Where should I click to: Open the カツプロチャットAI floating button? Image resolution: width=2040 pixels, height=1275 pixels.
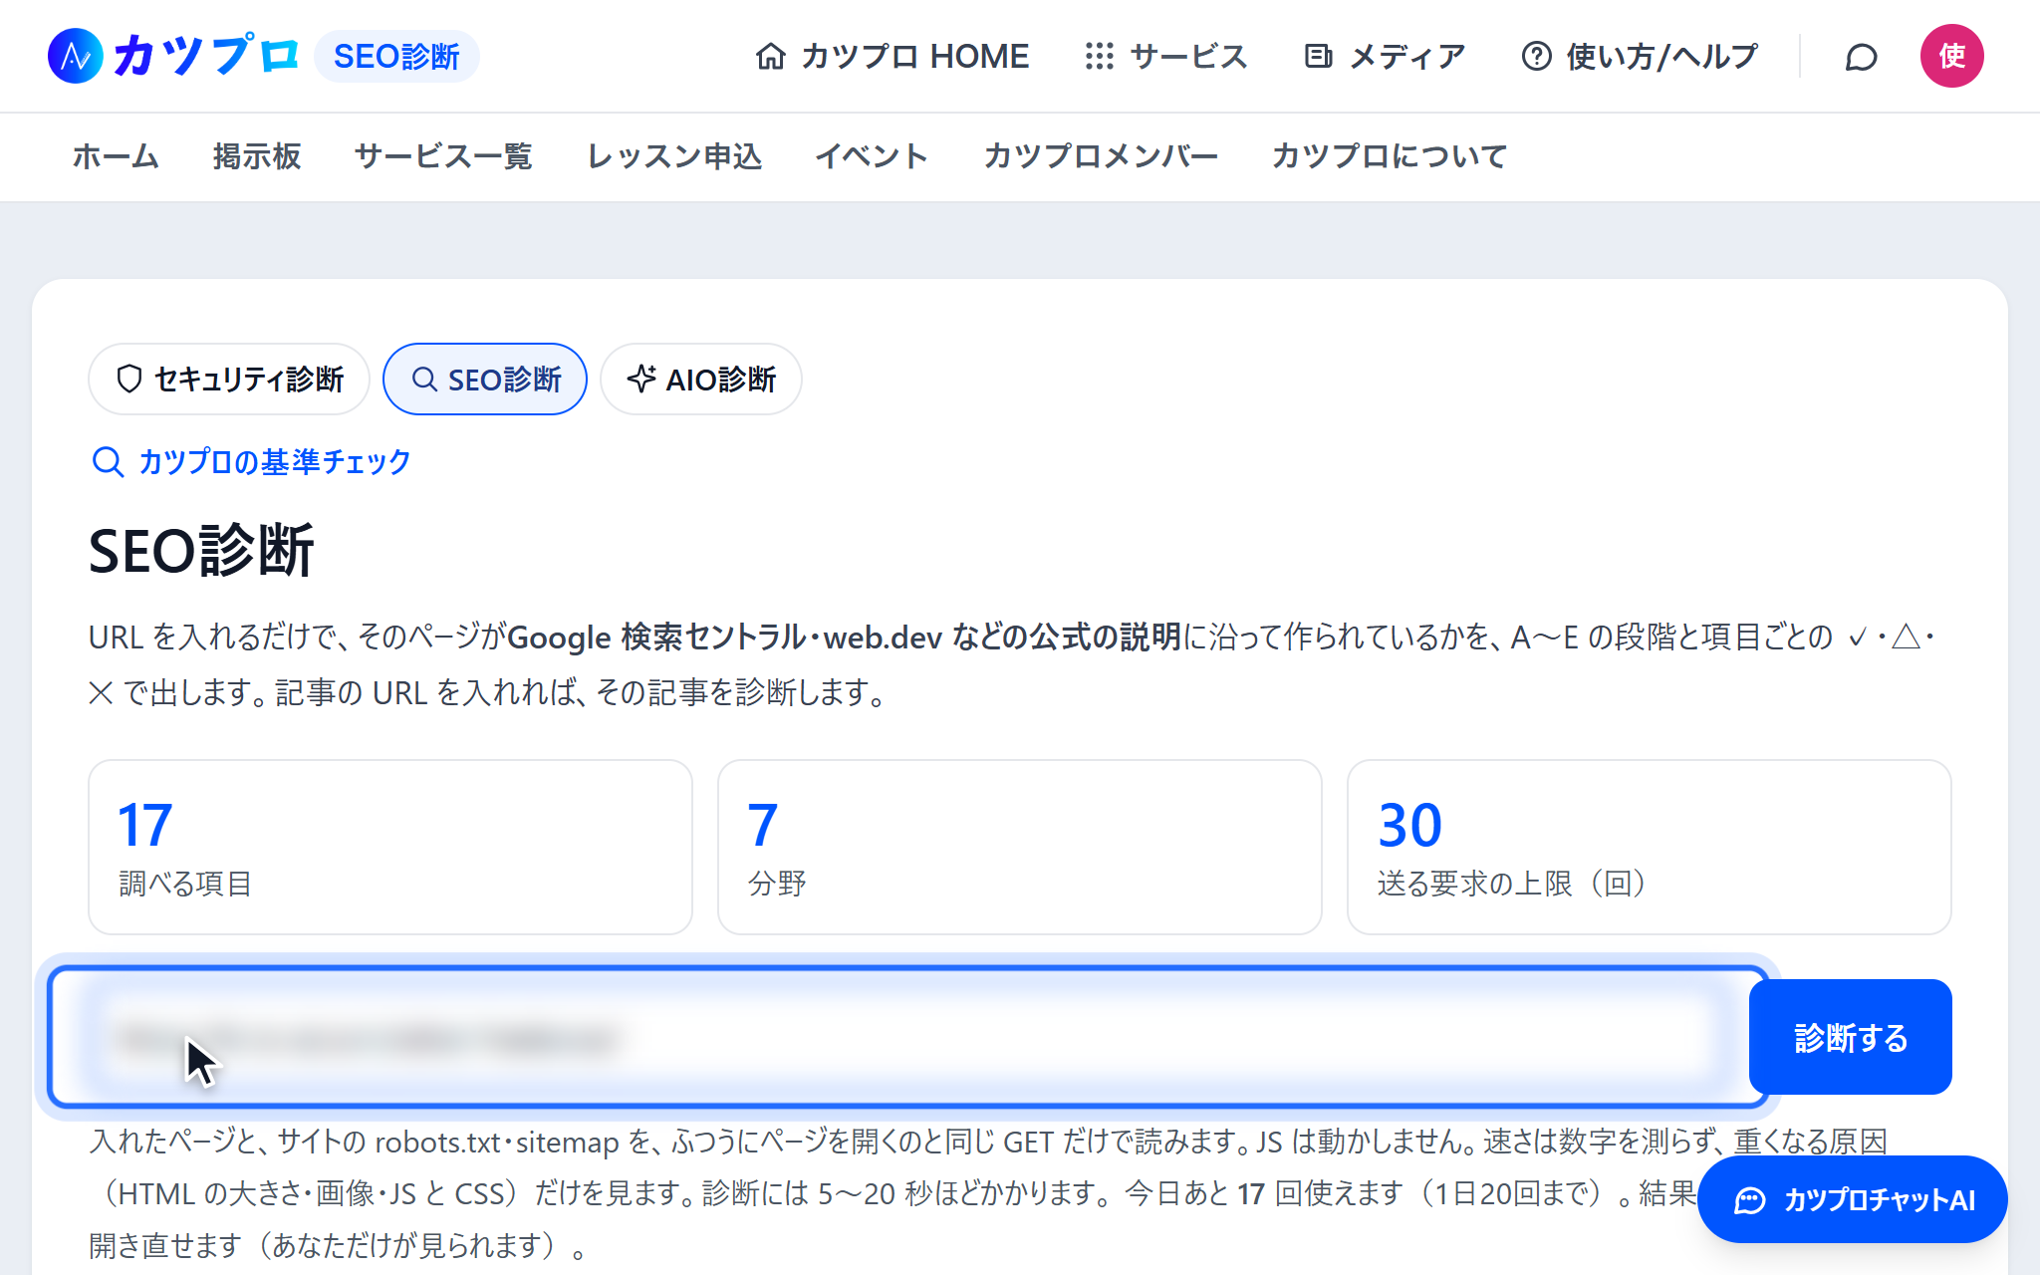(1853, 1199)
